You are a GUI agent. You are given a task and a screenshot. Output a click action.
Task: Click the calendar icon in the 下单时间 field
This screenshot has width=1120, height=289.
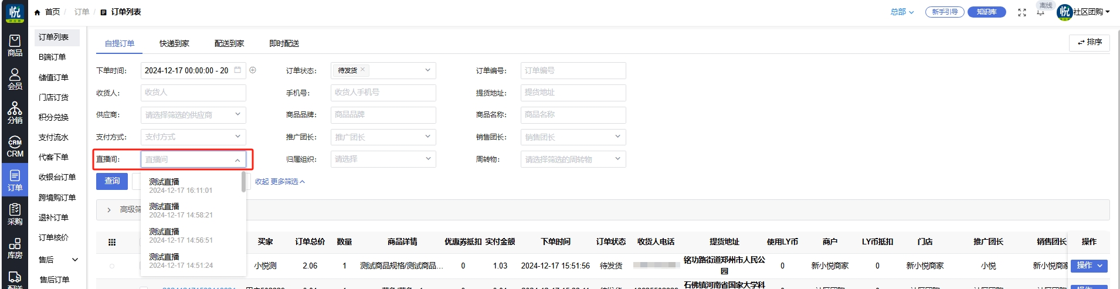(237, 70)
